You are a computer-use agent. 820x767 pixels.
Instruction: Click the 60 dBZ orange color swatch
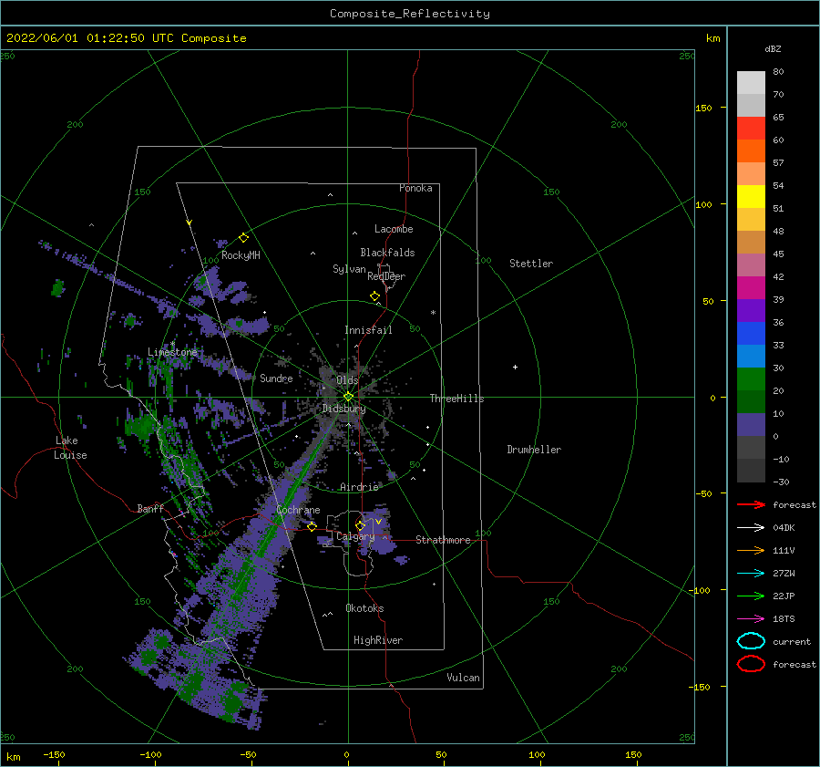tap(751, 151)
